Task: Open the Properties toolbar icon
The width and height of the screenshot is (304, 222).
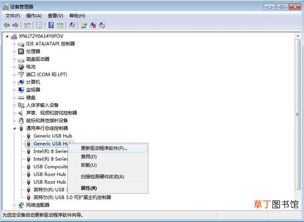Action: (x=39, y=25)
